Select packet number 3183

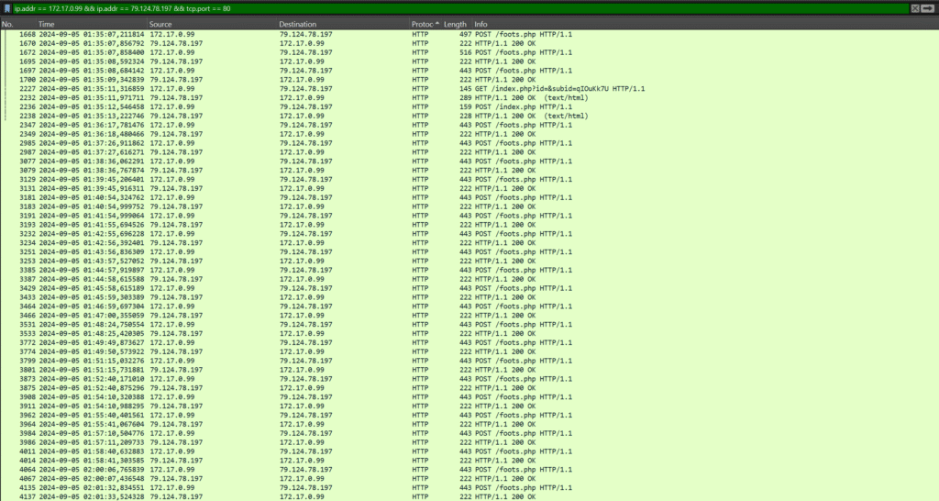(469, 206)
